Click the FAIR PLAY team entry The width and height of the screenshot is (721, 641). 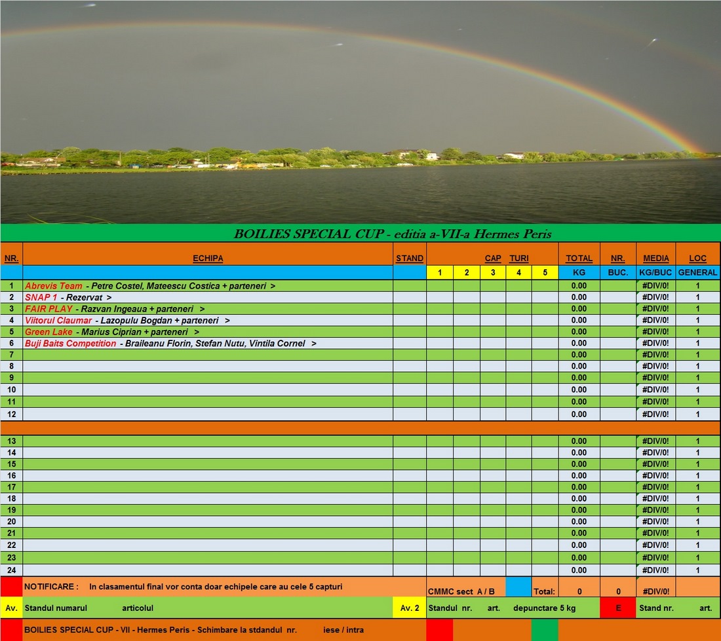click(115, 309)
